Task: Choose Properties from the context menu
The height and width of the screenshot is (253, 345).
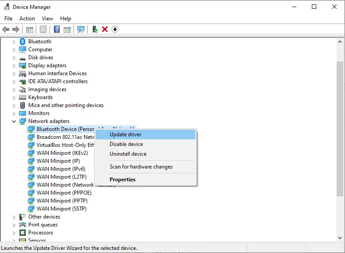Action: tap(146, 180)
